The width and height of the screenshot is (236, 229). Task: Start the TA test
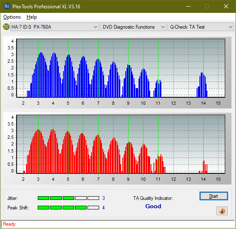(214, 196)
